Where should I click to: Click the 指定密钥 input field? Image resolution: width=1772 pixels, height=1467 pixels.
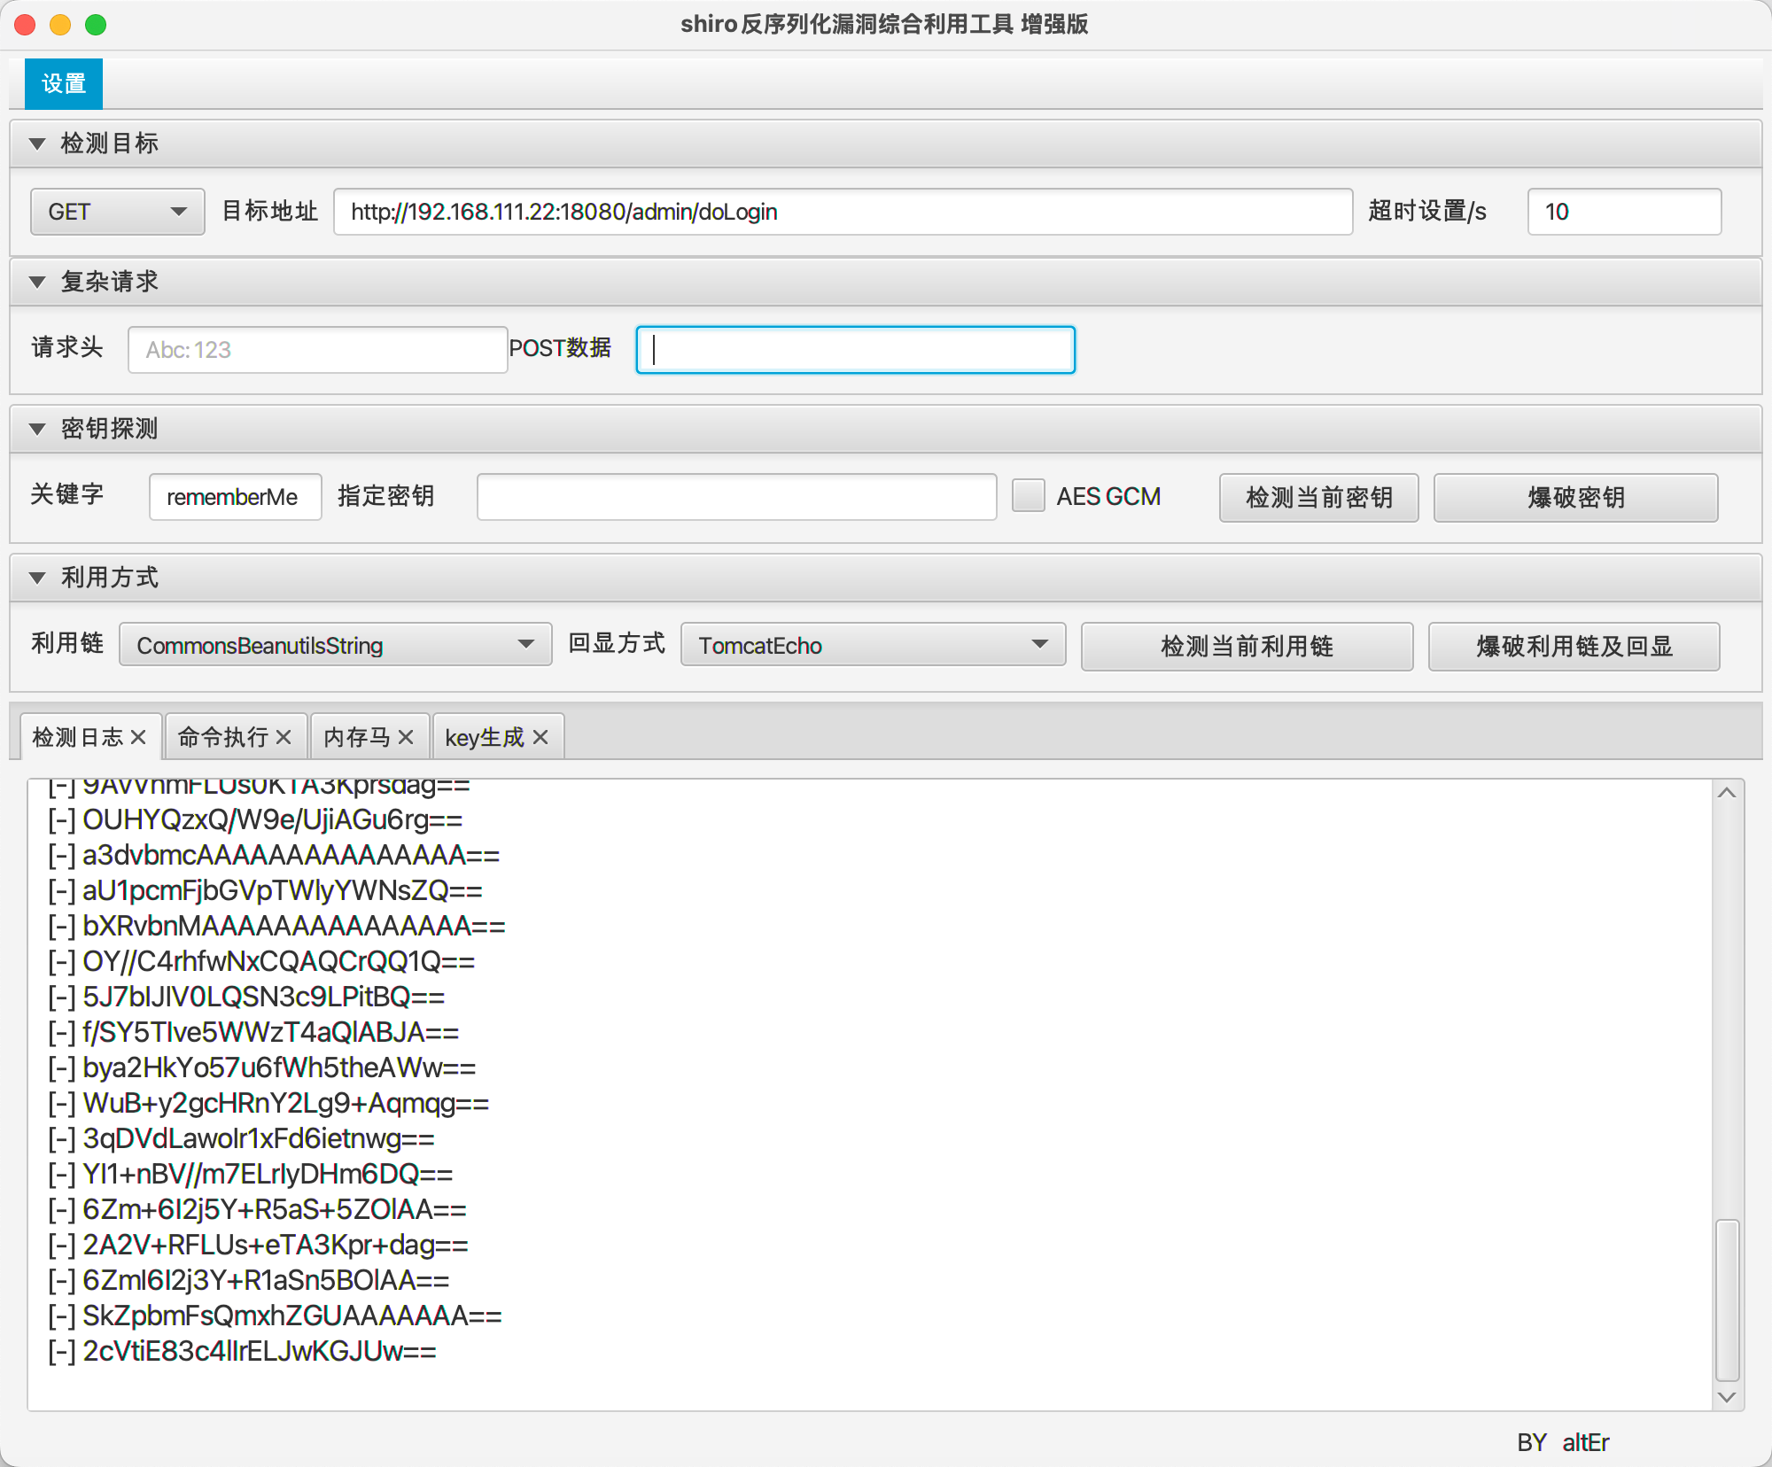[735, 497]
